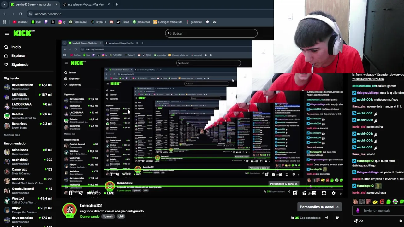Click the Buscar search field
This screenshot has height=227, width=404.
[211, 33]
